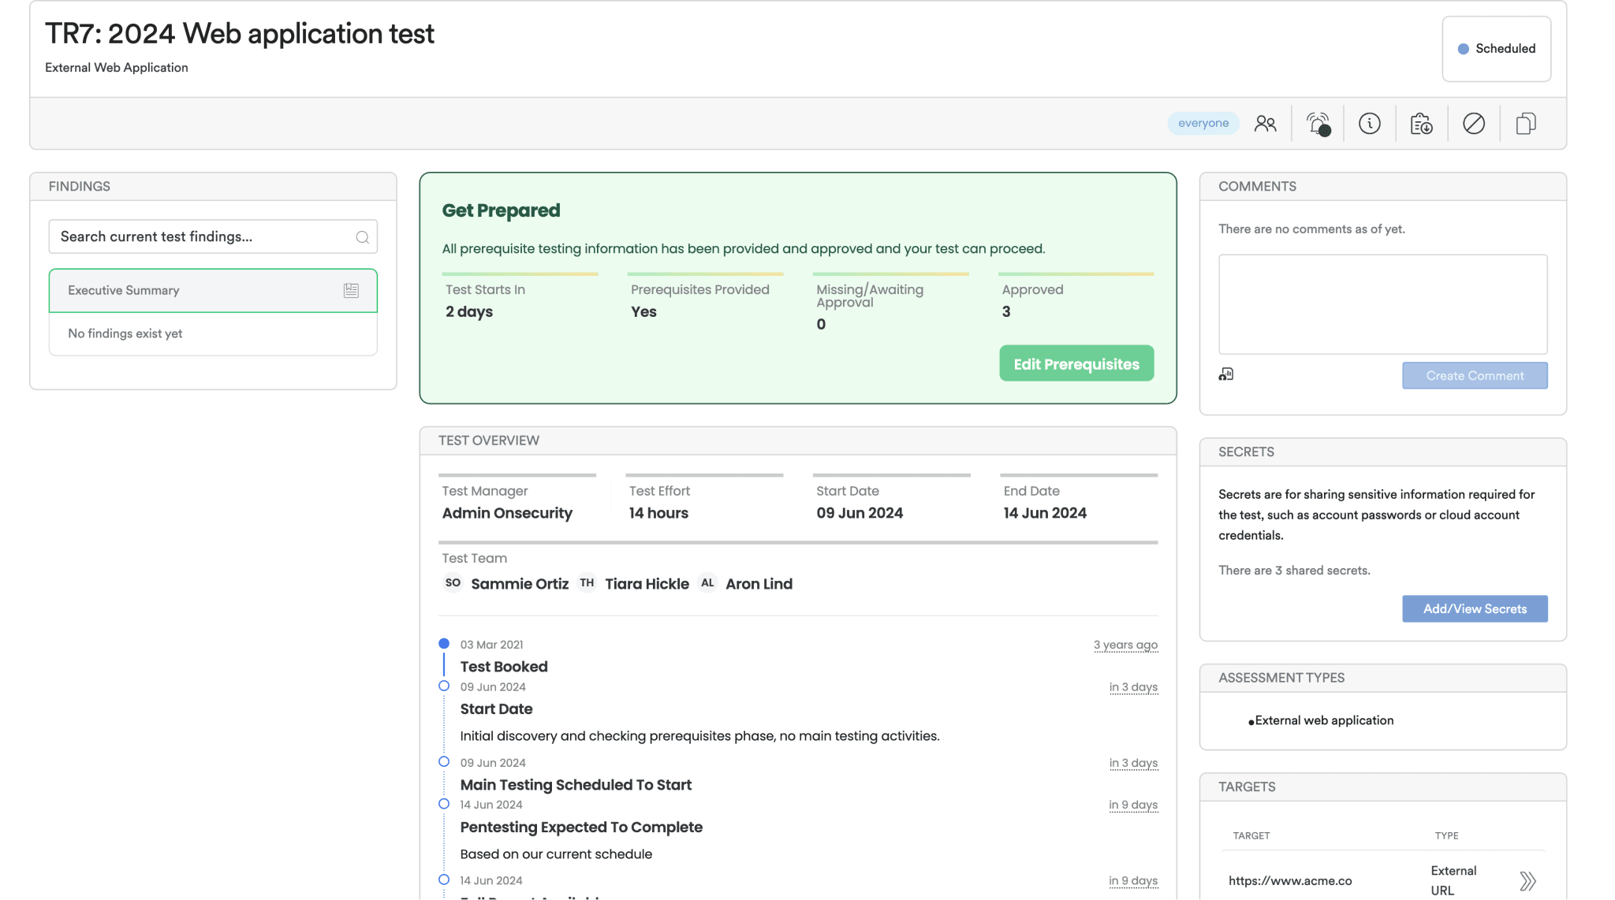1615x900 pixels.
Task: Open Add/View Secrets
Action: (1475, 608)
